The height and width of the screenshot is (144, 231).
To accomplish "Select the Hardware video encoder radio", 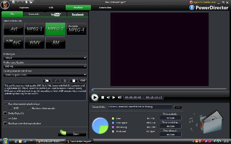I will click(29, 108).
